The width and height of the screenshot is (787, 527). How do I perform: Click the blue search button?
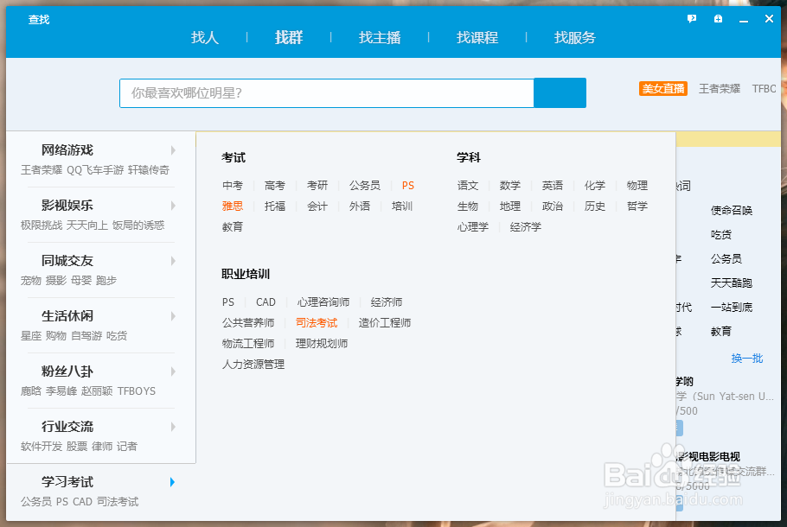(x=560, y=92)
